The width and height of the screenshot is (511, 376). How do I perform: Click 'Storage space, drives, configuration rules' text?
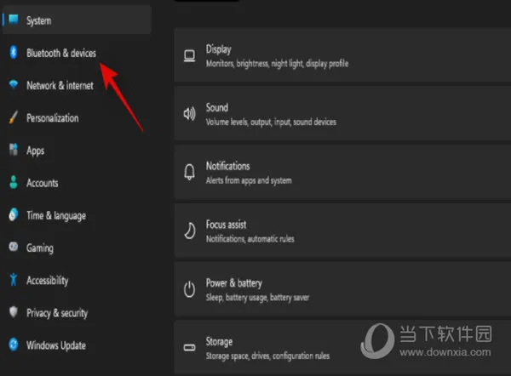coord(267,356)
